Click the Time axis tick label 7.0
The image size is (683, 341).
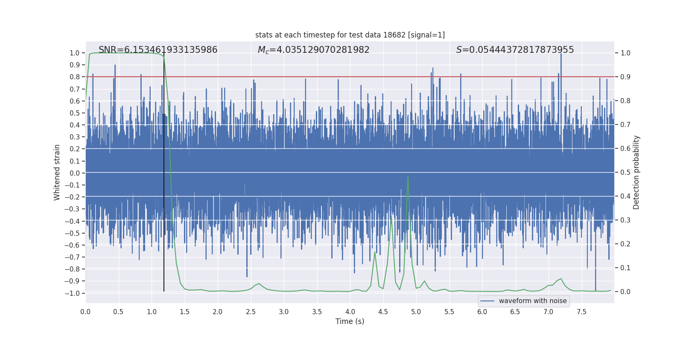coord(549,312)
